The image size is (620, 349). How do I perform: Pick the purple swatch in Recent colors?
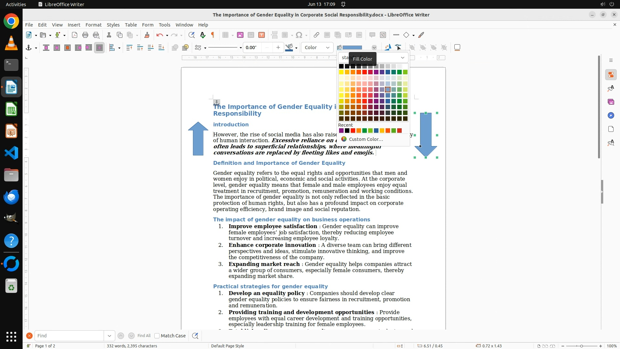coord(341,131)
